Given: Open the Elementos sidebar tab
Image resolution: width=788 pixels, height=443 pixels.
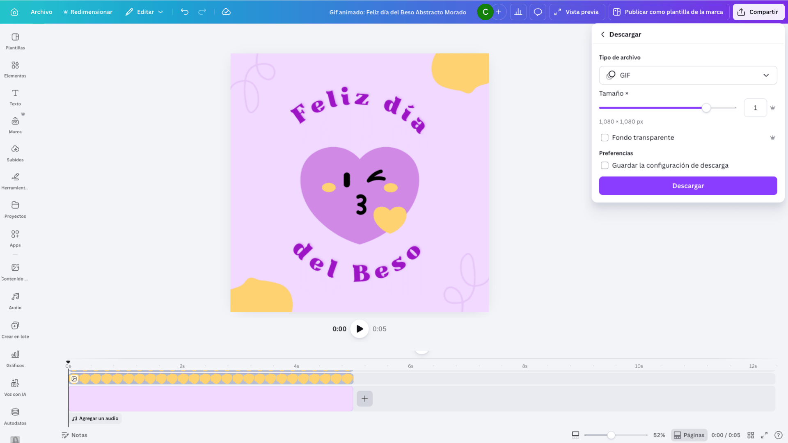Looking at the screenshot, I should point(15,69).
